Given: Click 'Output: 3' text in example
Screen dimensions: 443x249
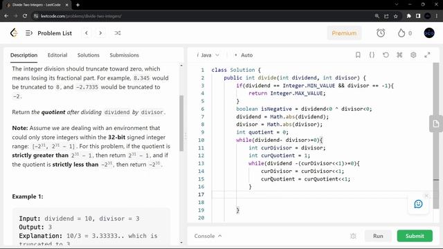Looking at the screenshot, I should point(35,228).
